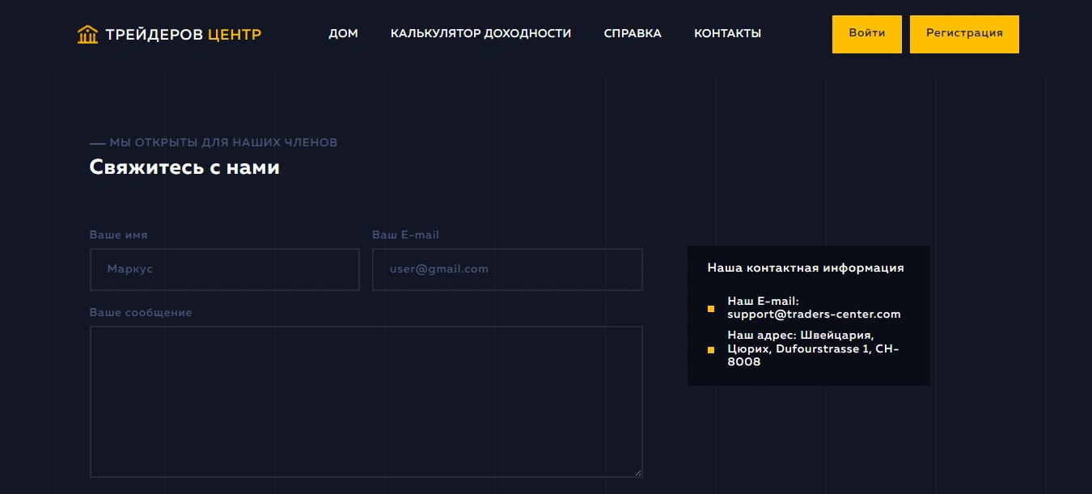
Task: Select the Dufourstrasse 1 address text
Action: [x=822, y=348]
